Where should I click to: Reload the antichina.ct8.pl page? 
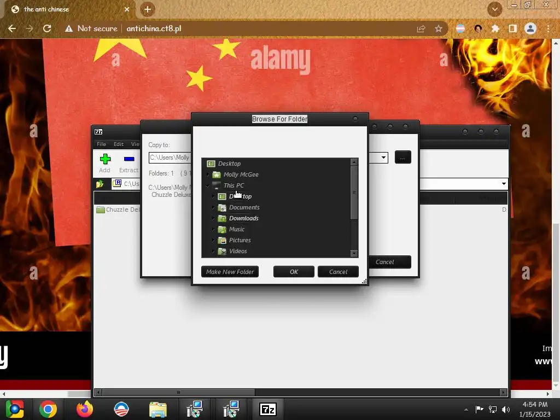(47, 28)
